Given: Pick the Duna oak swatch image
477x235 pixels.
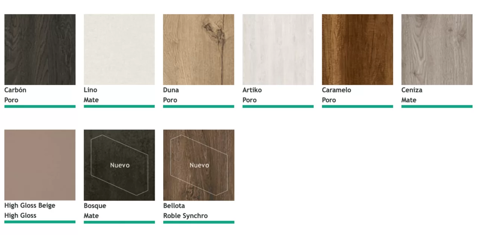Looking at the screenshot, I should (199, 50).
